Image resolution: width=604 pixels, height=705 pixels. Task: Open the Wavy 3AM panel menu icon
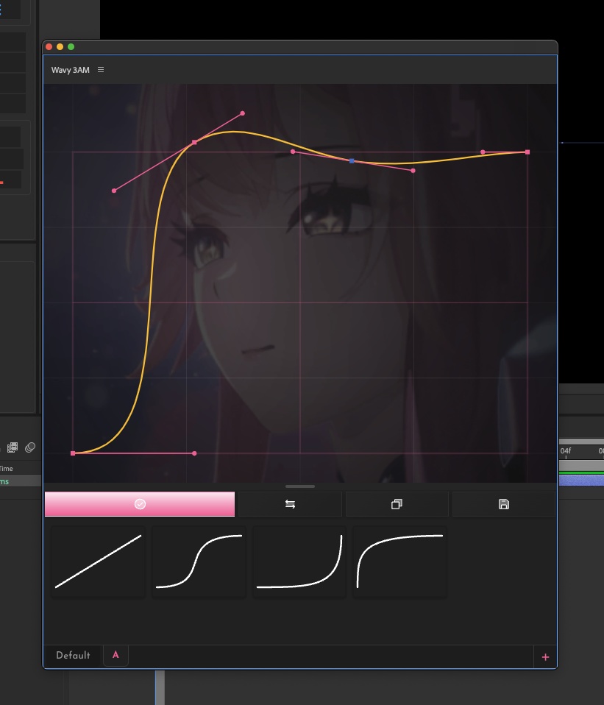click(x=101, y=70)
